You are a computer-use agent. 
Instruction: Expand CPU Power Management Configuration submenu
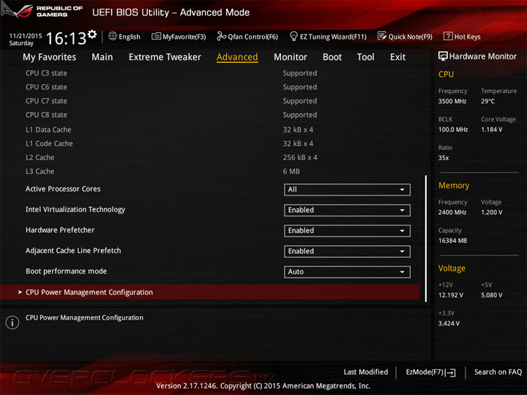(x=210, y=292)
